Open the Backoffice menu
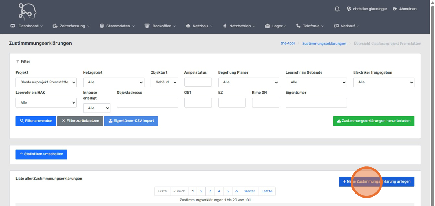This screenshot has width=435, height=206. pyautogui.click(x=160, y=26)
